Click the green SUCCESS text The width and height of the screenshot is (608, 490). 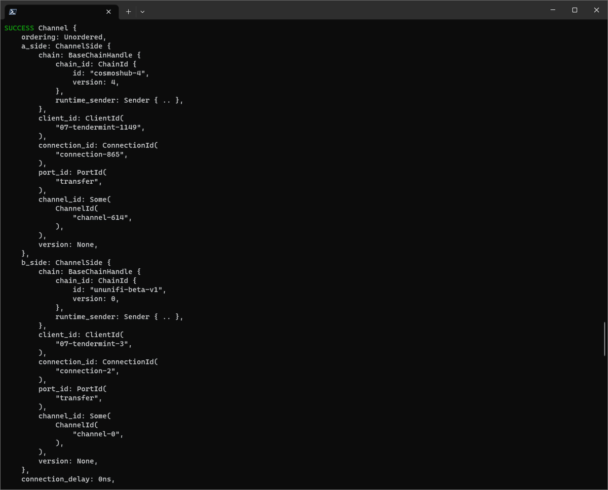[19, 28]
